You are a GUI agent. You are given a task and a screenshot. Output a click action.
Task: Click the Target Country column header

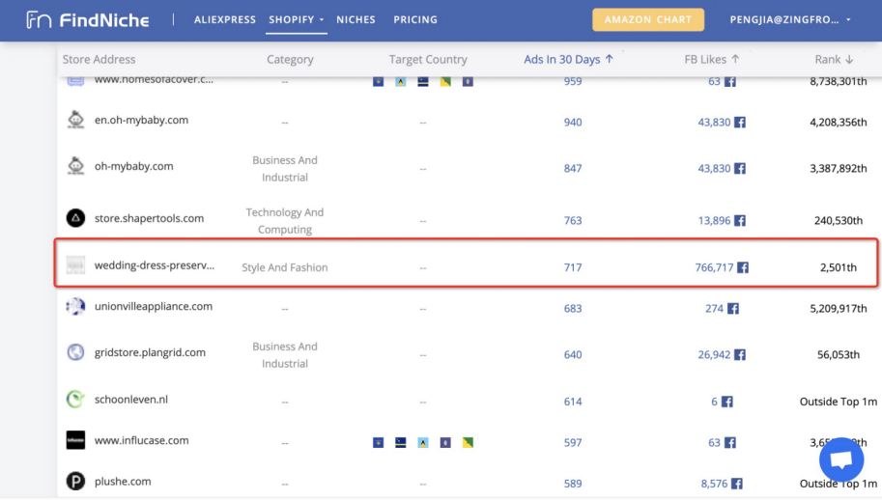click(428, 59)
